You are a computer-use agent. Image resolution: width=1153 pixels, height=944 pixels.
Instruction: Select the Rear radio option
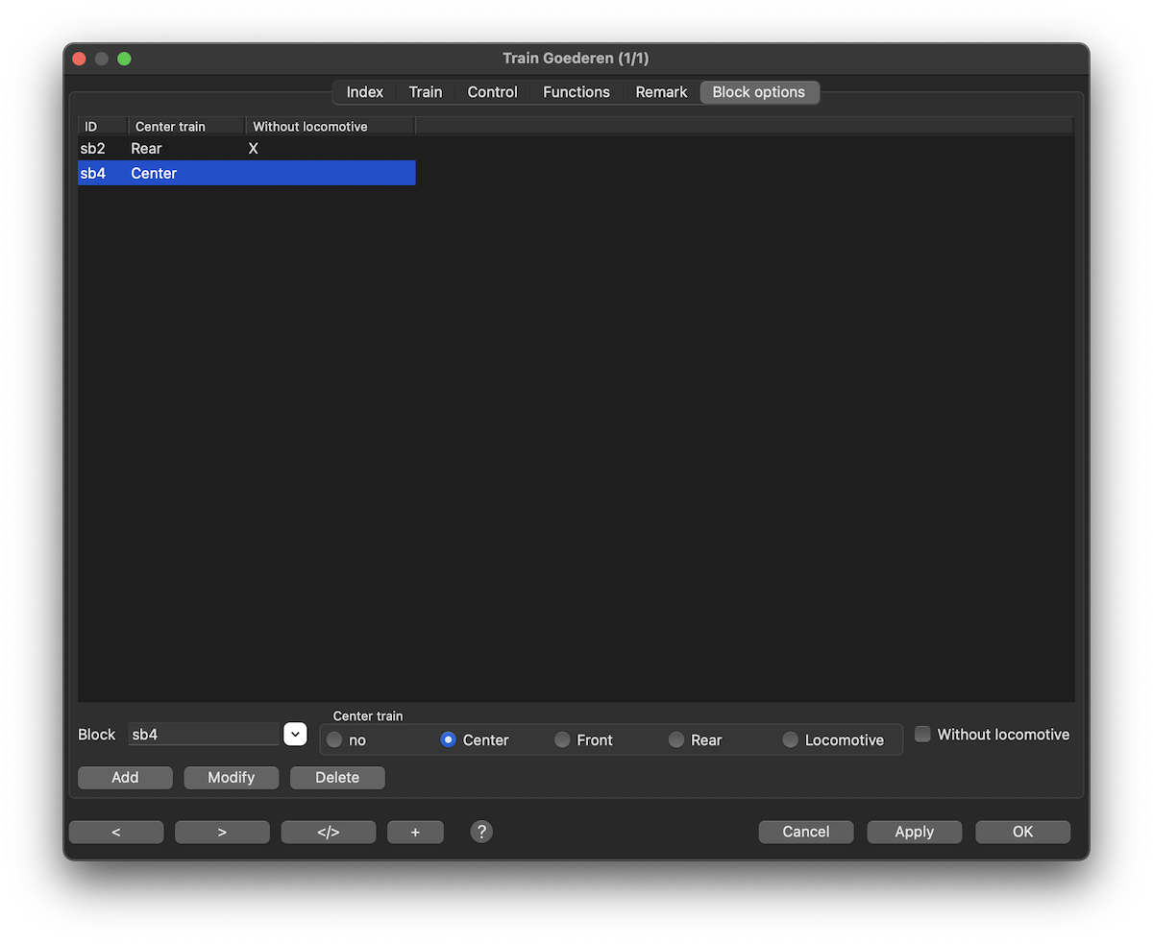[676, 740]
